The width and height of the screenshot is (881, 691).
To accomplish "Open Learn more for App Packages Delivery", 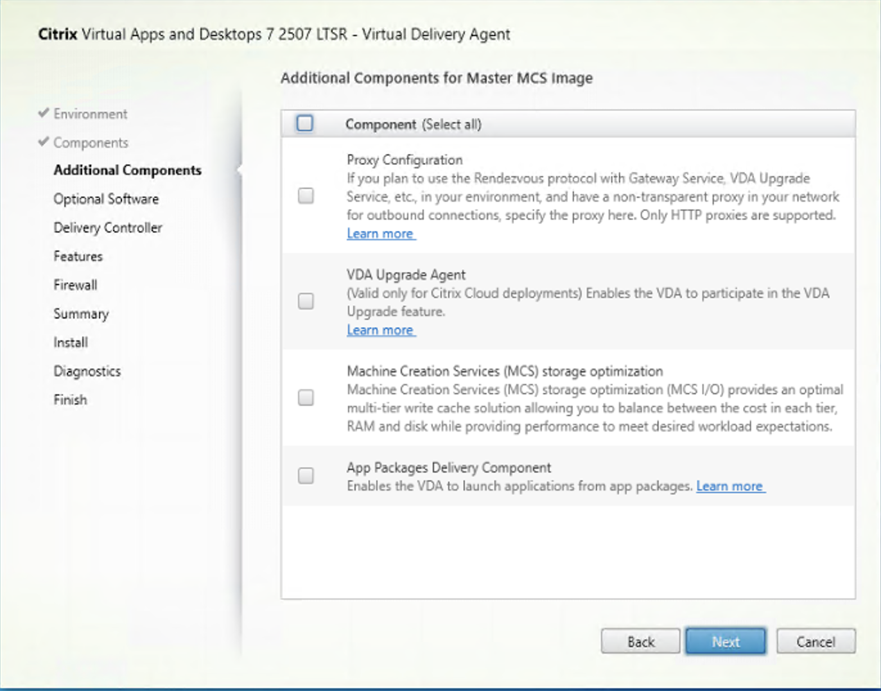I will click(x=730, y=486).
